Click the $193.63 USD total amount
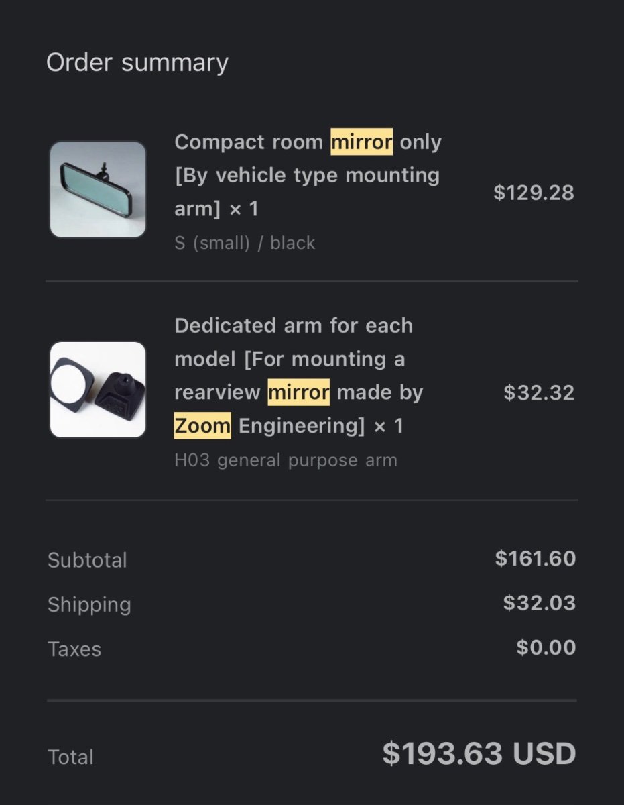This screenshot has width=624, height=805. 479,753
